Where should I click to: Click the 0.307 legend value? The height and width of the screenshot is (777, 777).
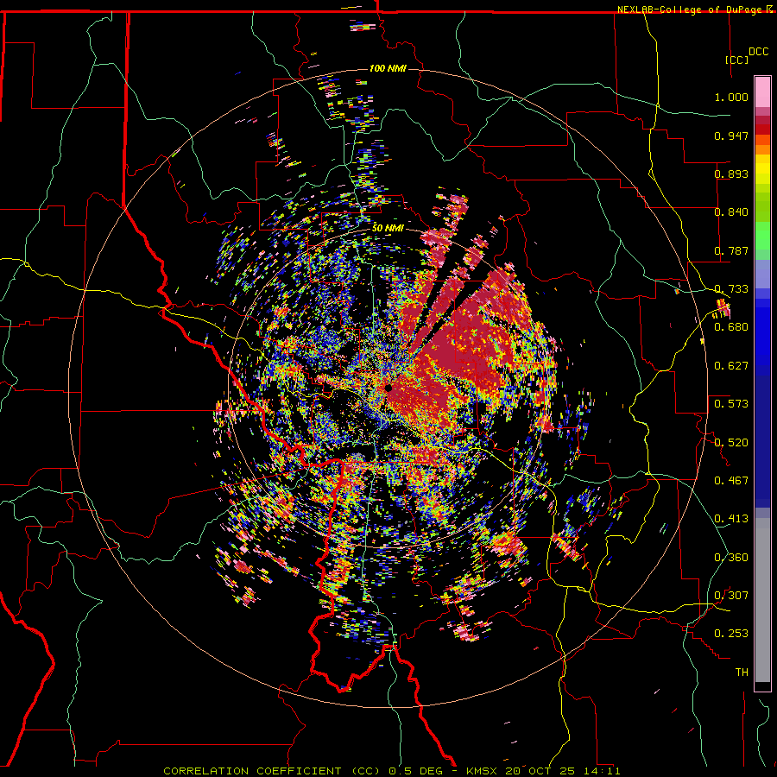click(731, 595)
